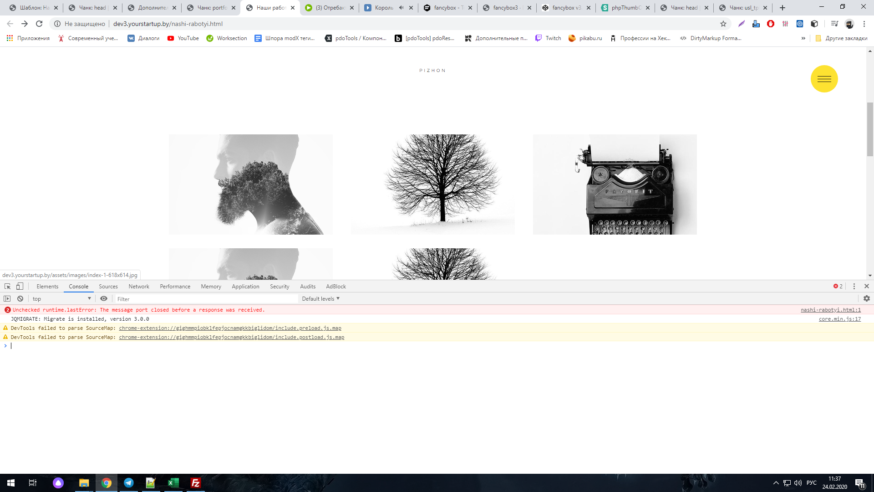Switch to the phpThumbOf browser tab
The height and width of the screenshot is (492, 874).
click(x=625, y=8)
